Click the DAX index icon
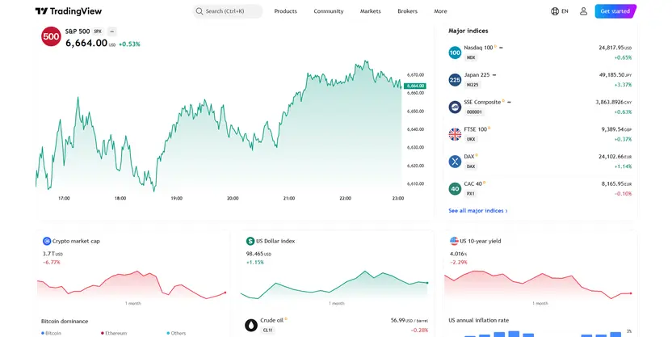 (x=455, y=161)
